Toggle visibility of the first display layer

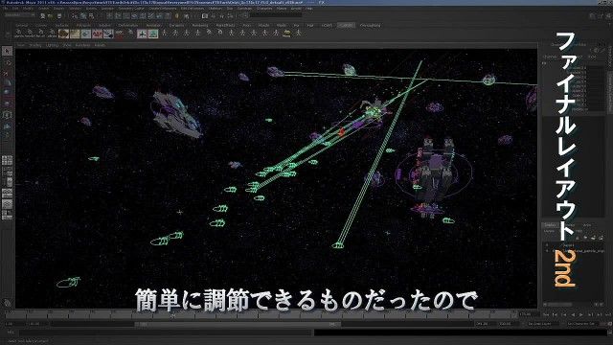(547, 245)
